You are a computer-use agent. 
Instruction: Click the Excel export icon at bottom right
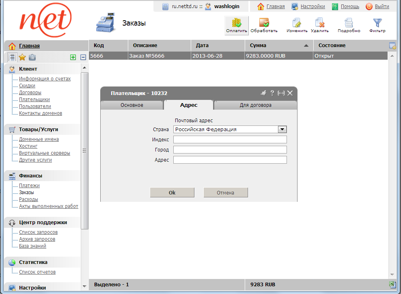[392, 285]
